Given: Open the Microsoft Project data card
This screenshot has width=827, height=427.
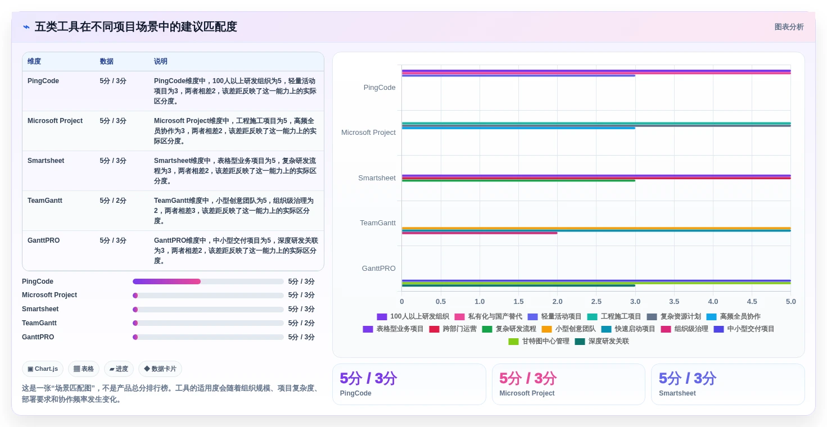Looking at the screenshot, I should pos(568,384).
